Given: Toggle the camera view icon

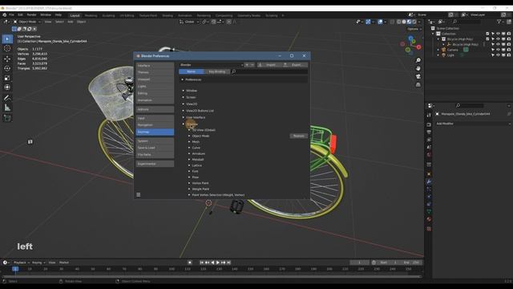Looking at the screenshot, I should point(418,76).
